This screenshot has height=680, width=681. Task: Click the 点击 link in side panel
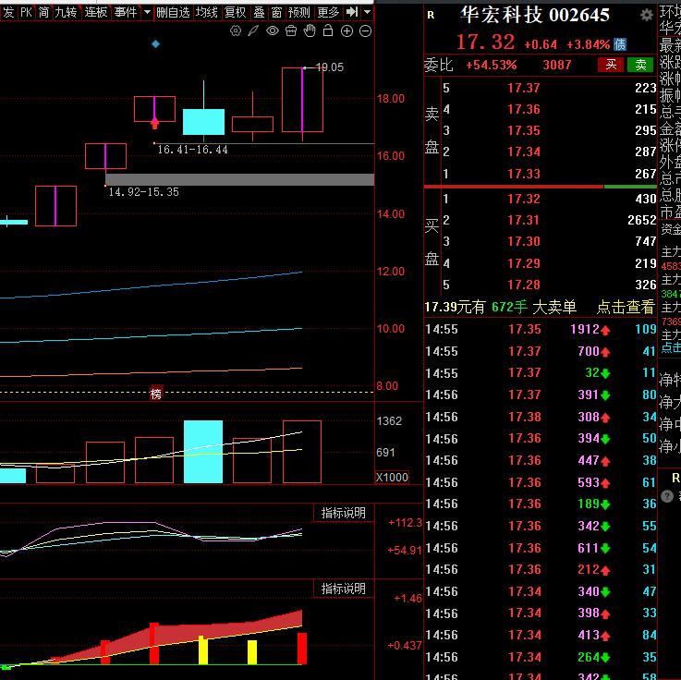pos(671,347)
